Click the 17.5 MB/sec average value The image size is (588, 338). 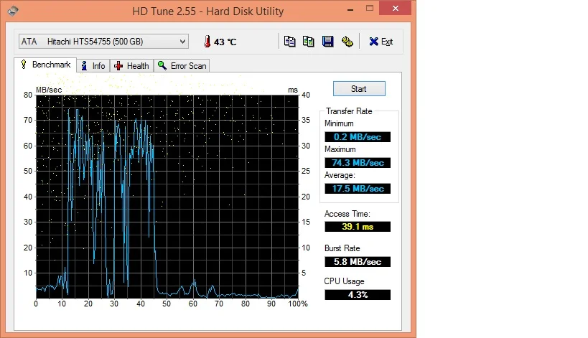pyautogui.click(x=358, y=189)
